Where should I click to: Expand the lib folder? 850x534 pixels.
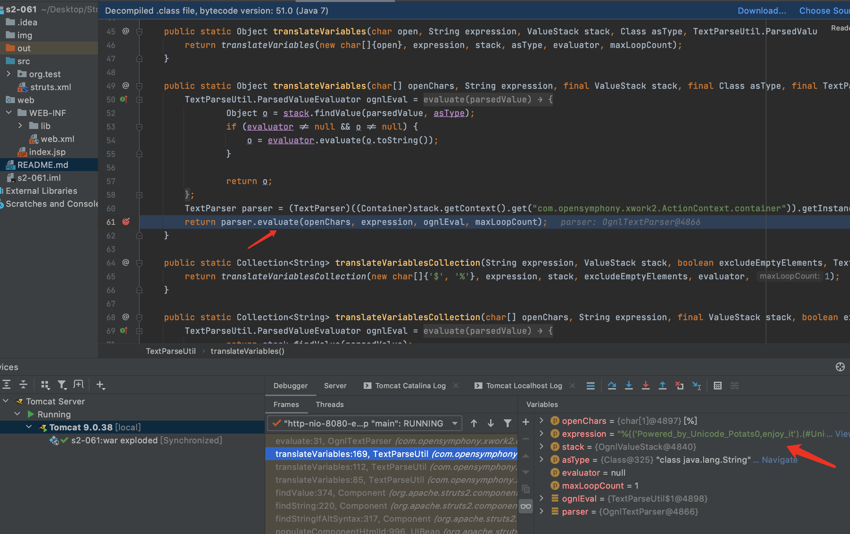coord(20,126)
